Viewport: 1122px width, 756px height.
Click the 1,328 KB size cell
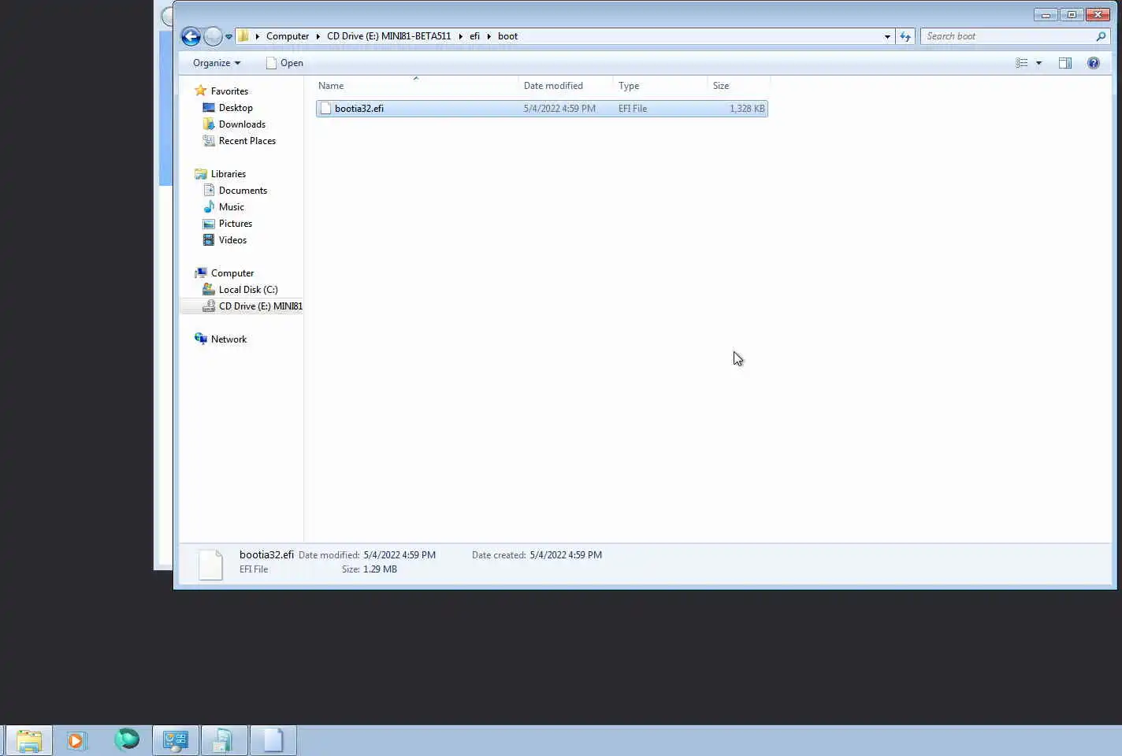click(x=747, y=109)
